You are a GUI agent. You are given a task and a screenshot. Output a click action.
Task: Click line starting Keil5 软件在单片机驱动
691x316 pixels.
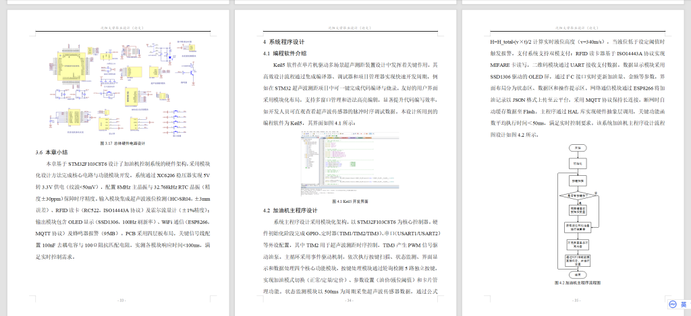pyautogui.click(x=356, y=65)
